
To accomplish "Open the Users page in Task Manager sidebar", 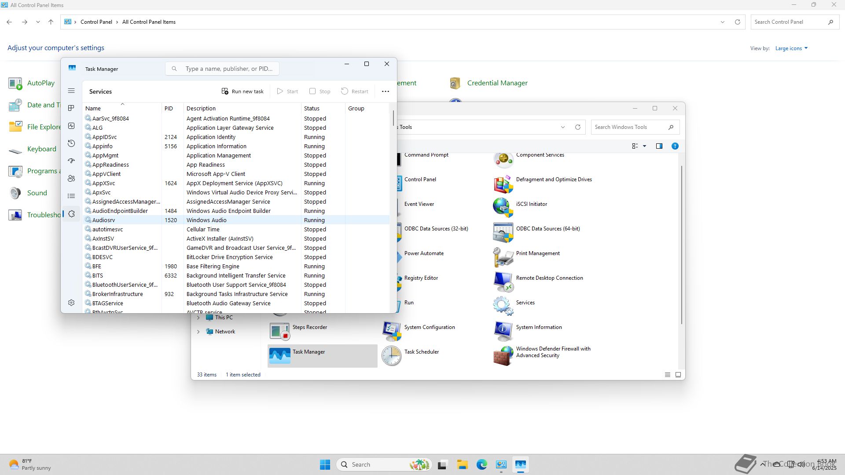I will coord(71,179).
